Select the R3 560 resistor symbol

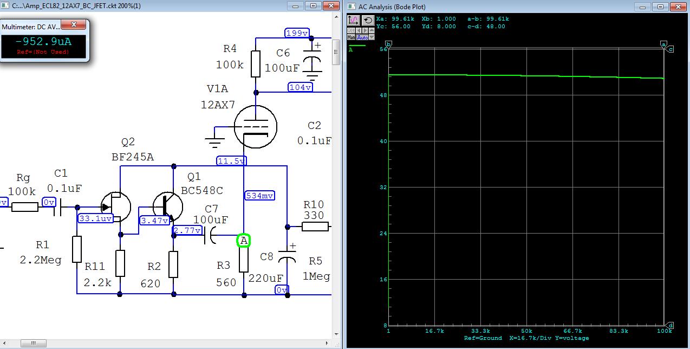click(244, 259)
